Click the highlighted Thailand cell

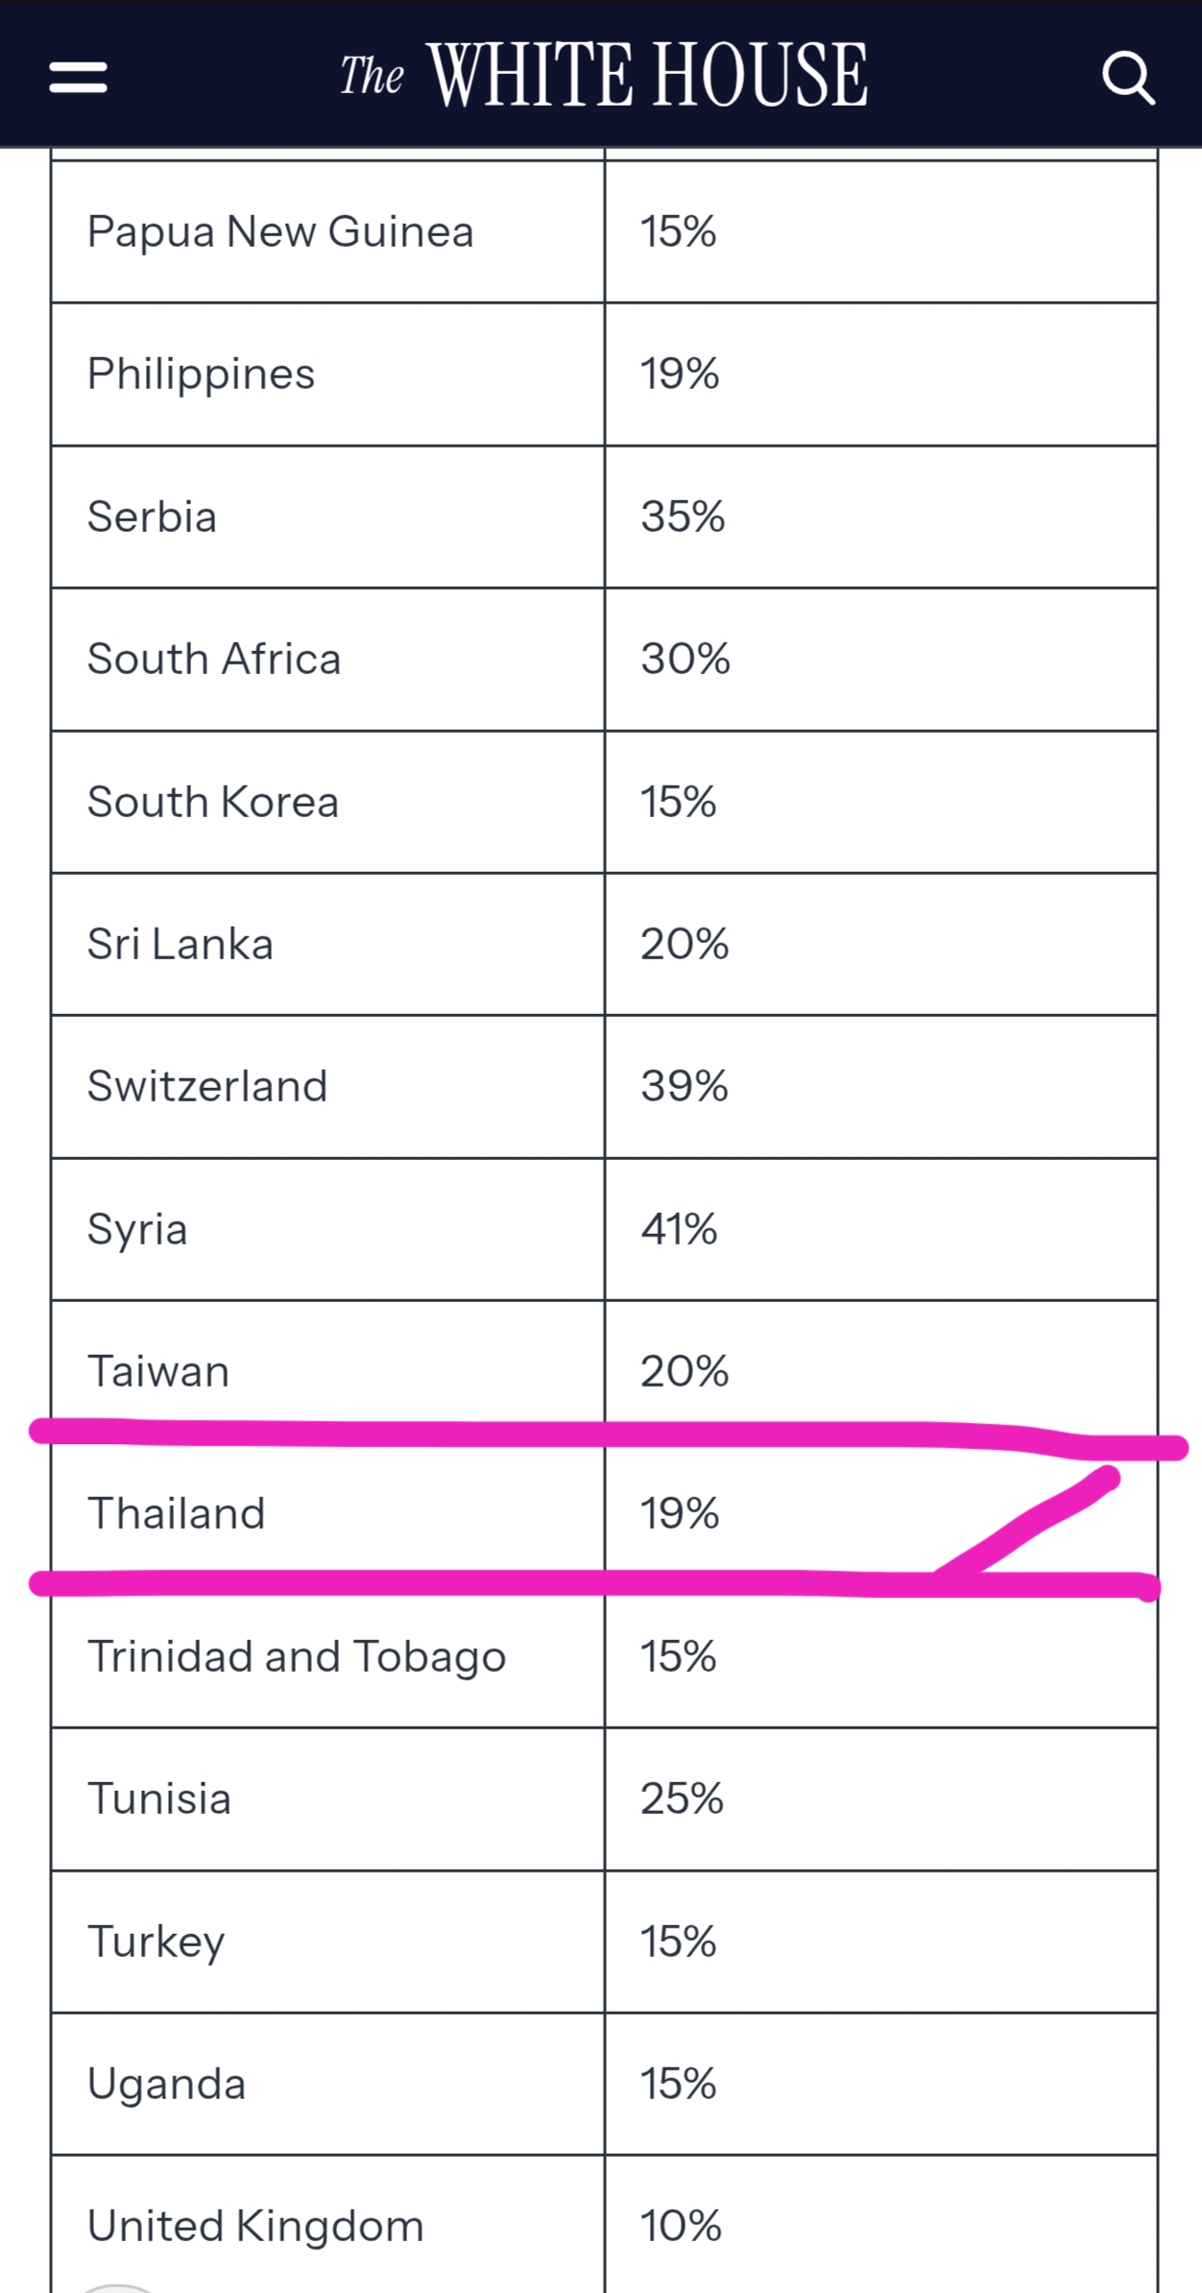(x=177, y=1513)
